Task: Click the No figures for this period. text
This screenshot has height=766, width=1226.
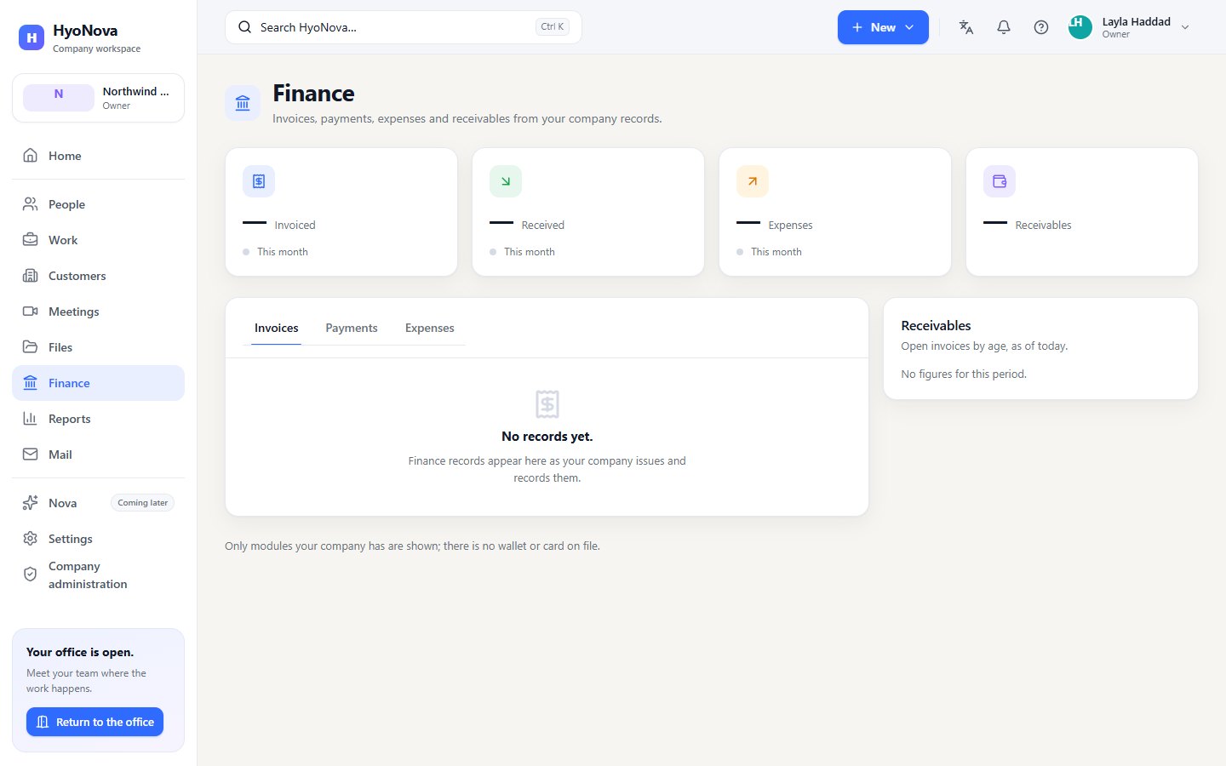Action: (964, 374)
